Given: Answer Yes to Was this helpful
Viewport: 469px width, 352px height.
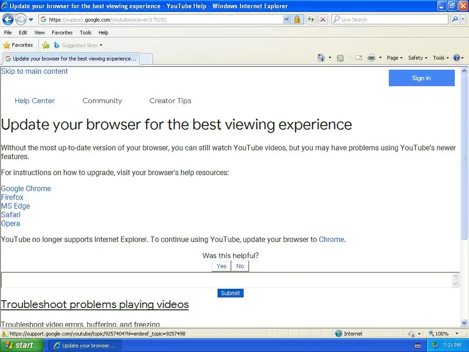Looking at the screenshot, I should [x=221, y=266].
